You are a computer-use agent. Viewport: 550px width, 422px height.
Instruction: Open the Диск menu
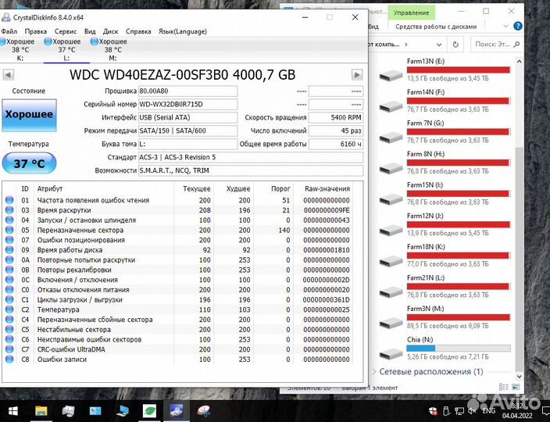(x=110, y=31)
